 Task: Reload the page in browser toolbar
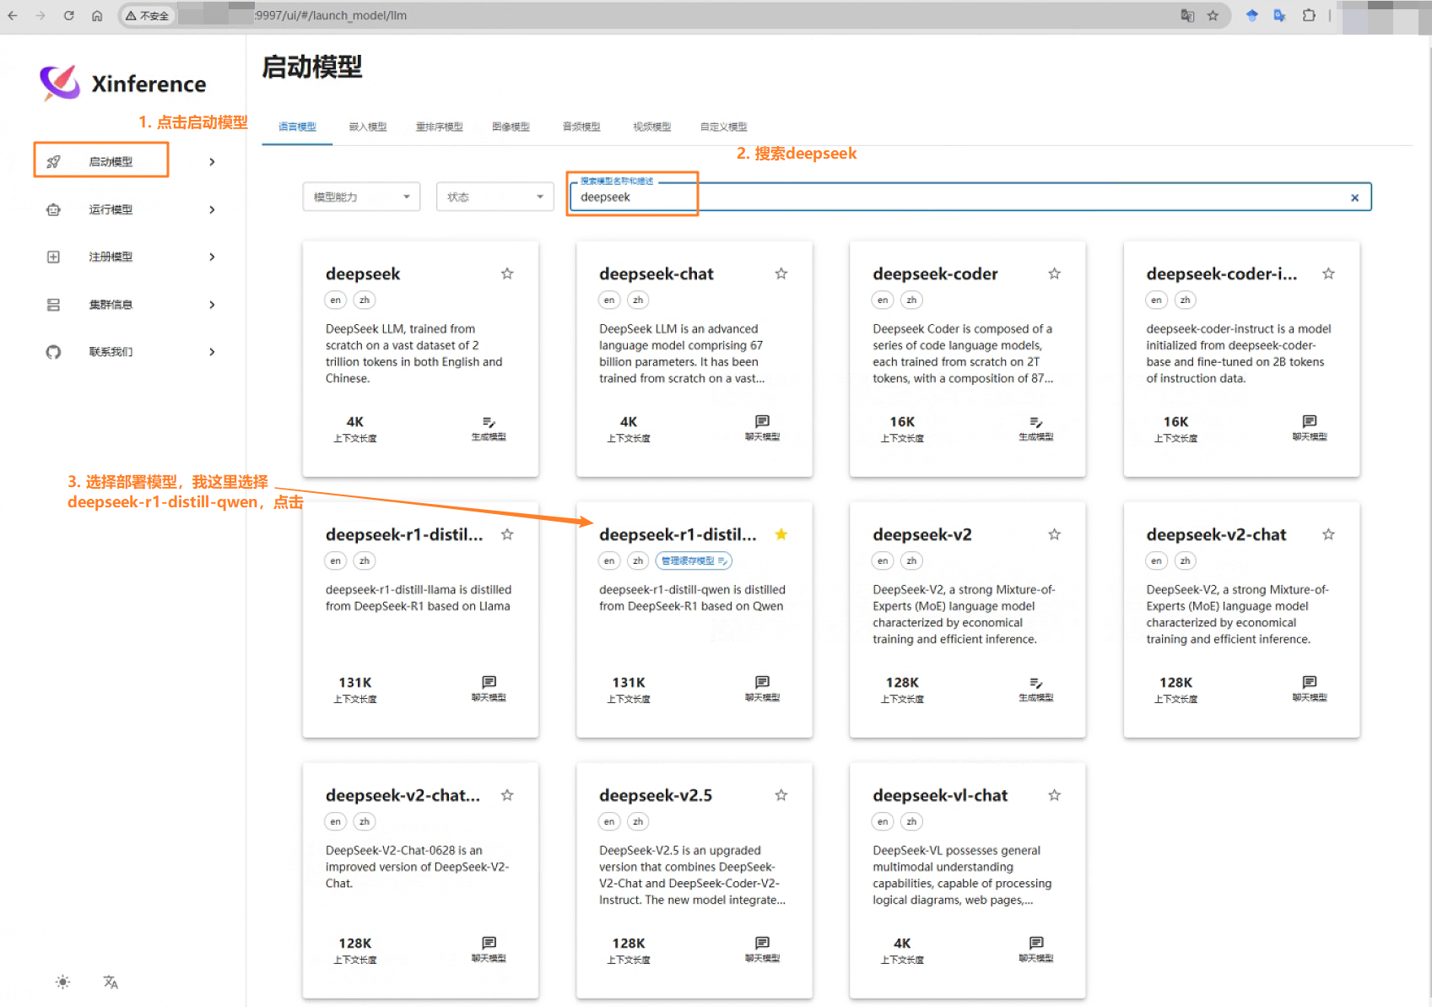click(x=68, y=15)
